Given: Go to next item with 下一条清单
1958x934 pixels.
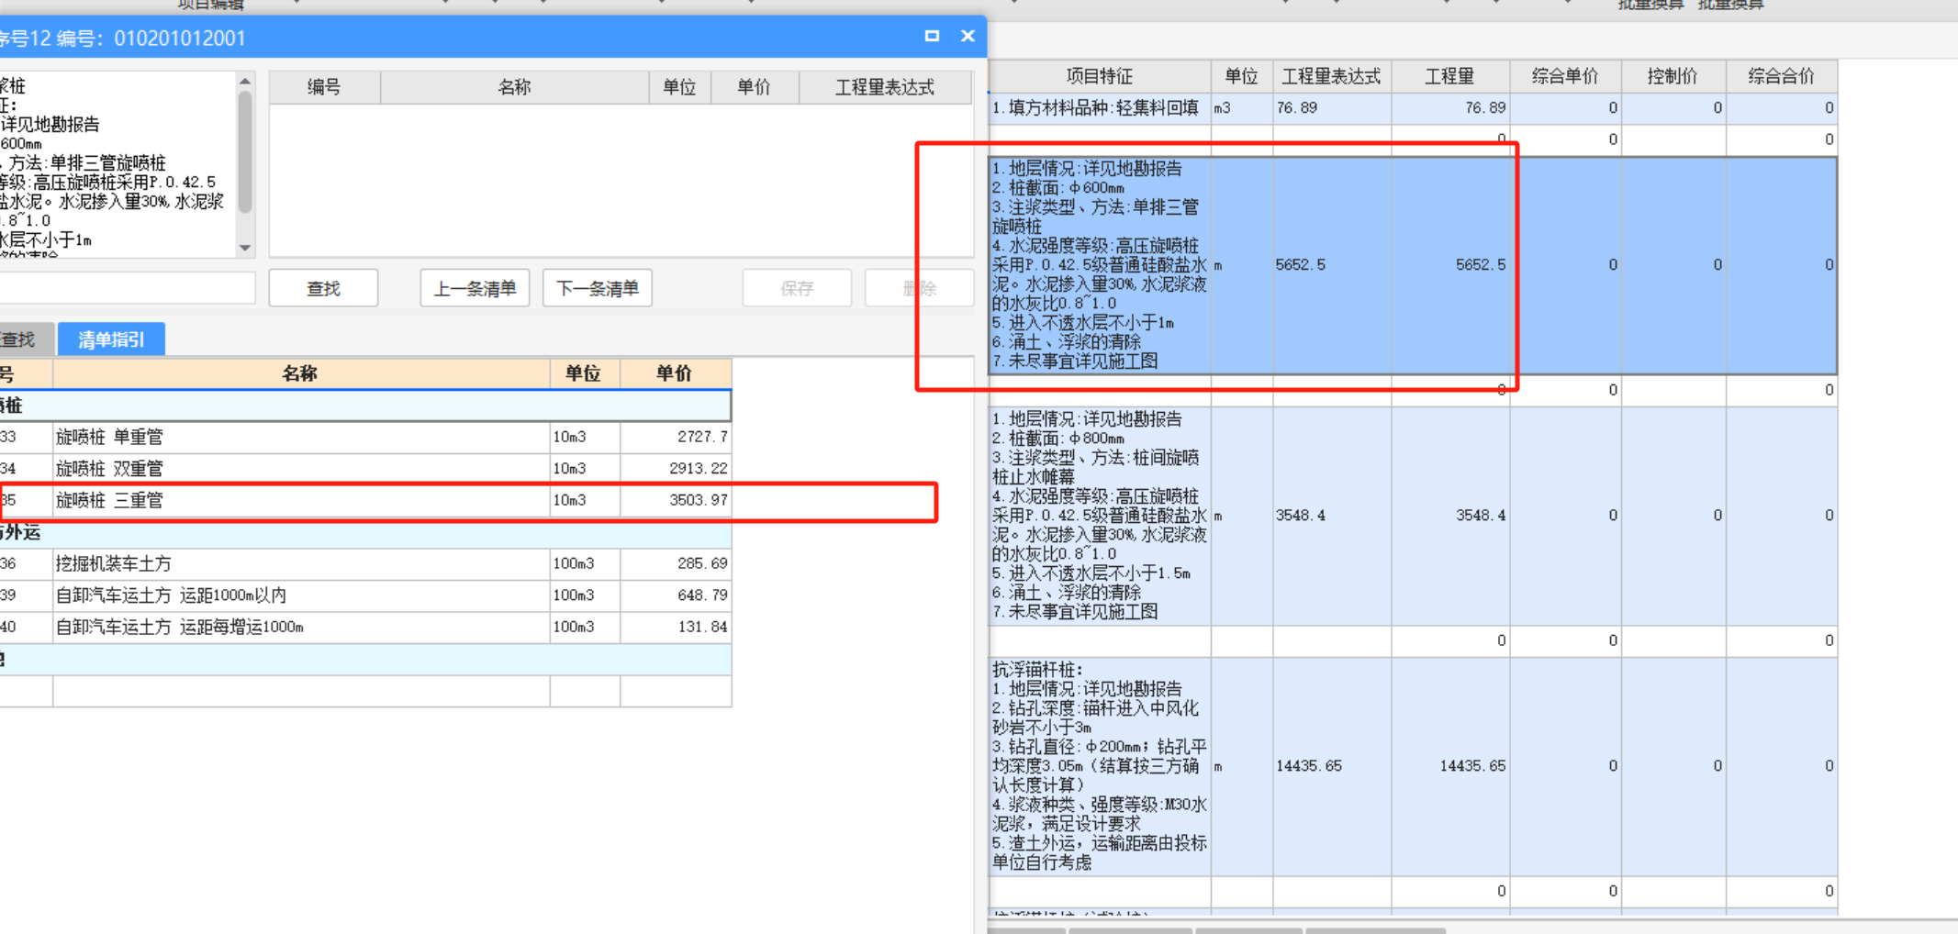Looking at the screenshot, I should tap(598, 288).
